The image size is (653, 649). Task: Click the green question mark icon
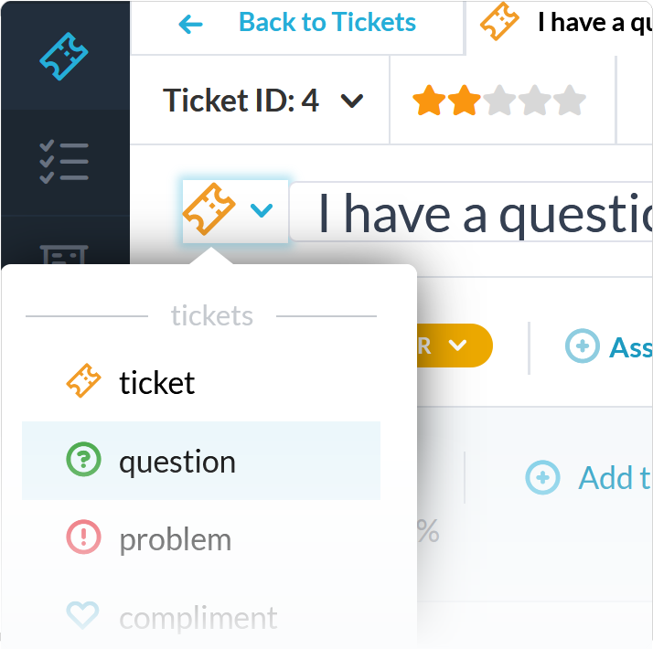(x=83, y=459)
